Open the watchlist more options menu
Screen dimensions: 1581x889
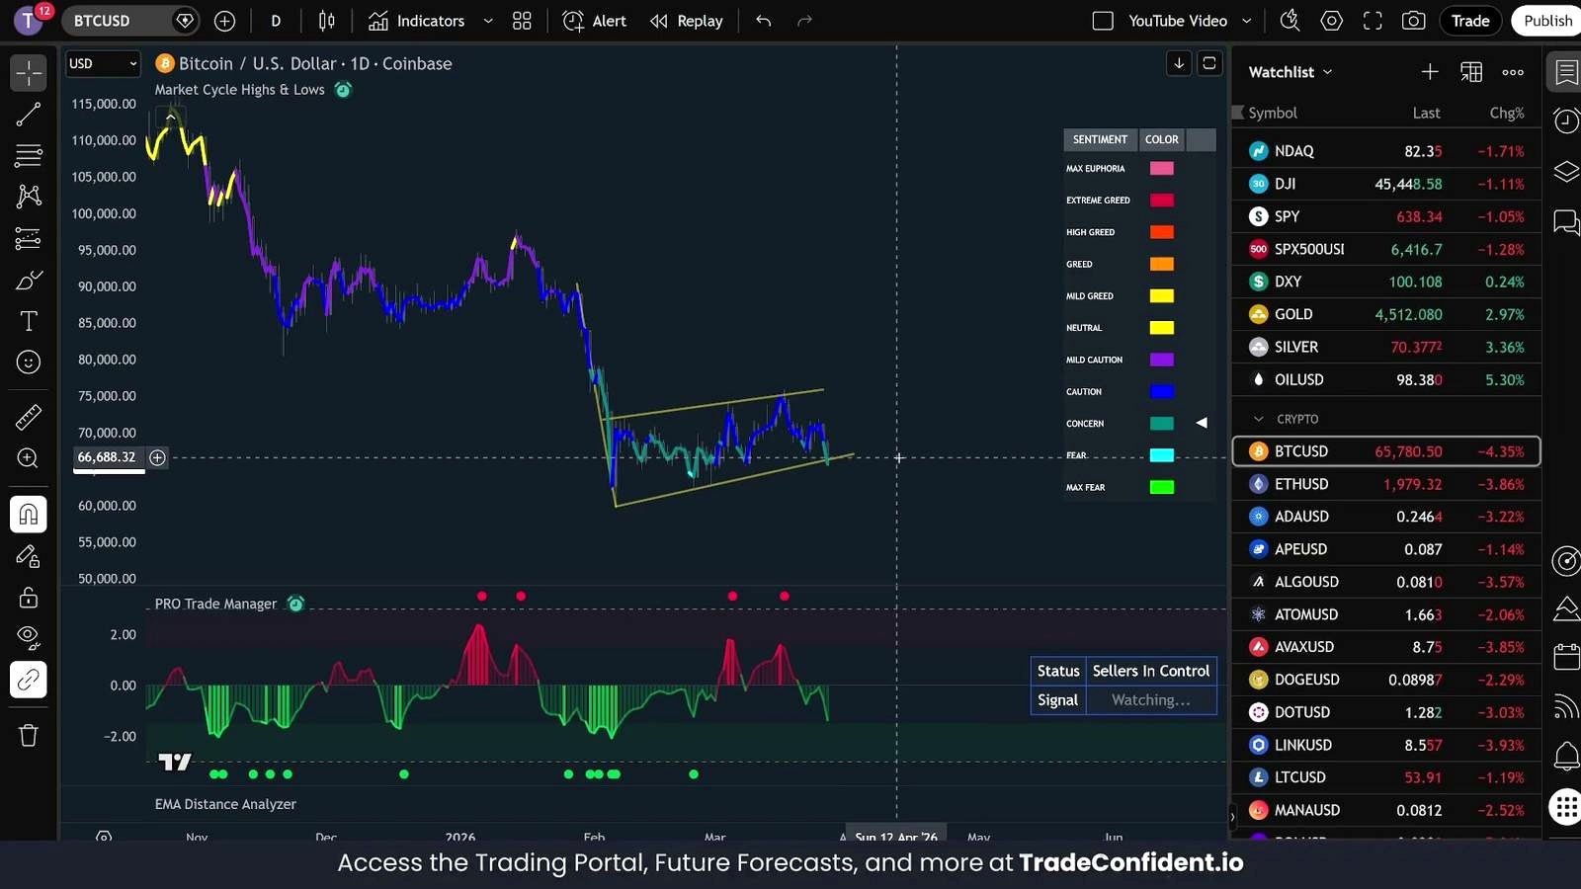(1513, 72)
